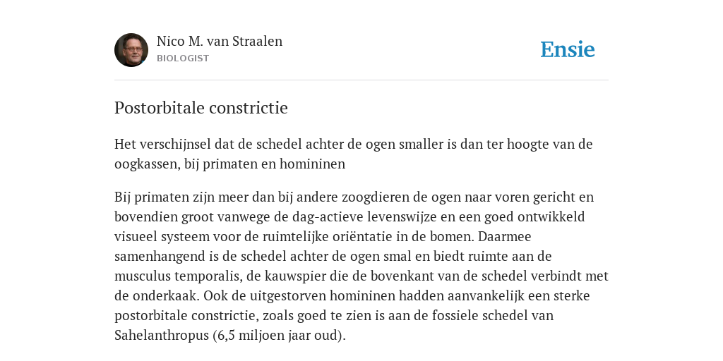
Task: Click the words visueel systeem
Action: tap(162, 236)
